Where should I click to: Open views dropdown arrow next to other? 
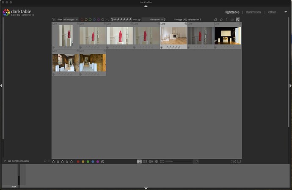286,12
